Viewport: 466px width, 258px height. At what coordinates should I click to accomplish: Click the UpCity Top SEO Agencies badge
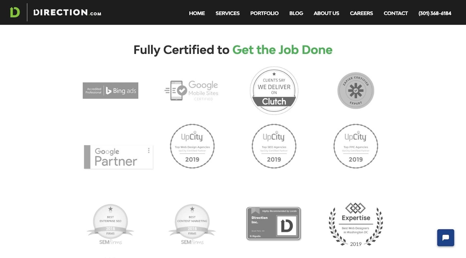pyautogui.click(x=274, y=146)
